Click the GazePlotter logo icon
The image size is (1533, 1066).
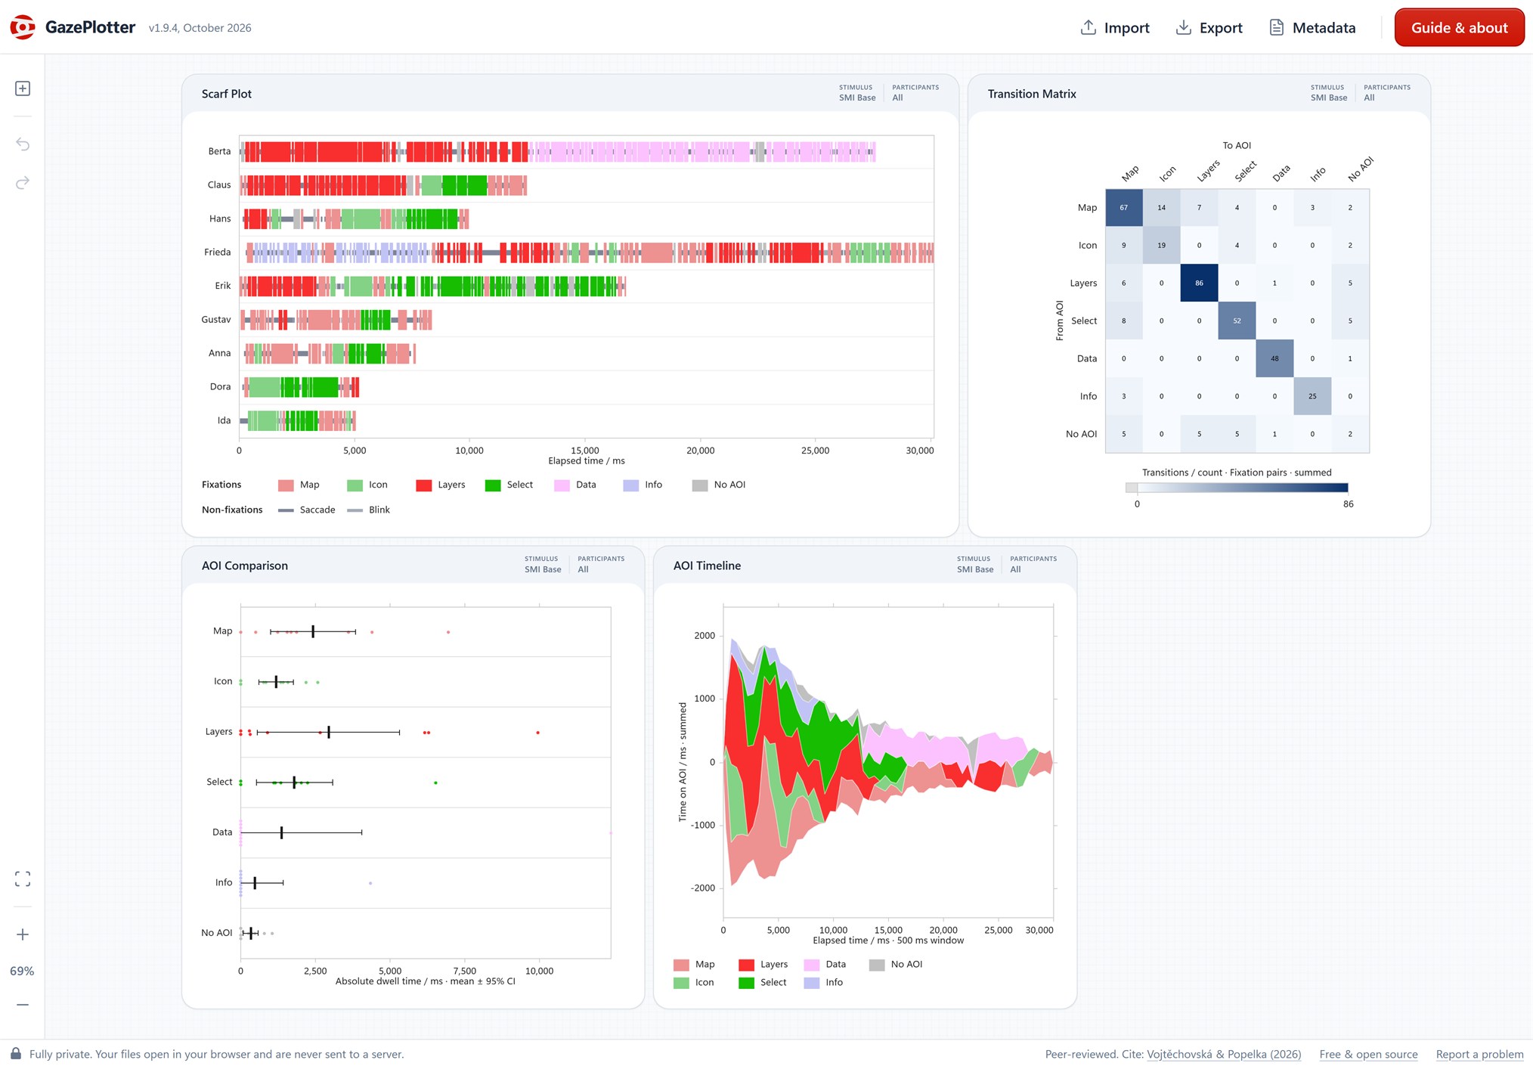coord(23,27)
